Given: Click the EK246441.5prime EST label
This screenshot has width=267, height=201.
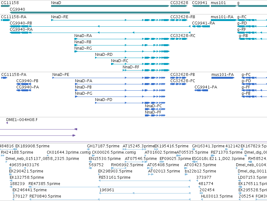Looking at the screenshot, I should click(x=29, y=190).
